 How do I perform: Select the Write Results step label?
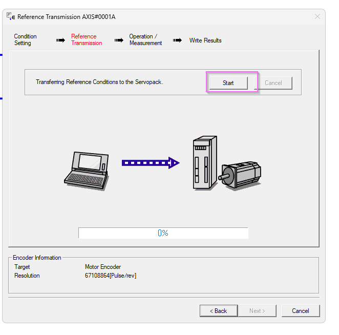tap(205, 40)
